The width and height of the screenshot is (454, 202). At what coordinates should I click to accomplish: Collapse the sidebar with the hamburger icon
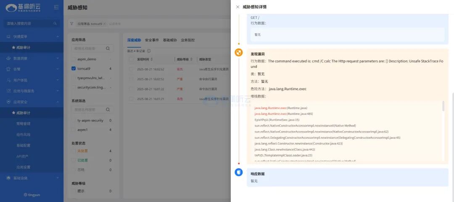[56, 7]
